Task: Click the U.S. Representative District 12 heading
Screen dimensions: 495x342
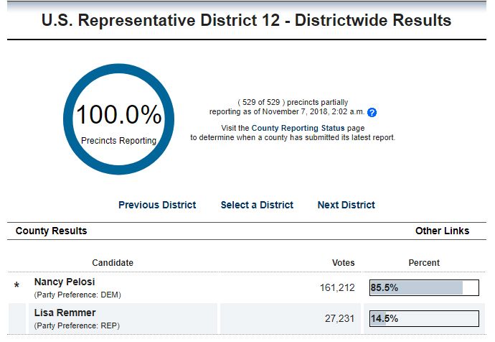Action: (247, 21)
